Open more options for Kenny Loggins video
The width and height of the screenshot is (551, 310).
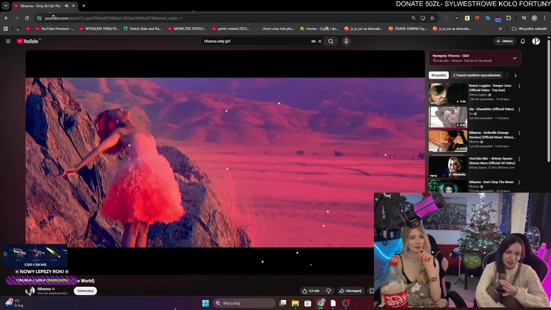[x=519, y=86]
